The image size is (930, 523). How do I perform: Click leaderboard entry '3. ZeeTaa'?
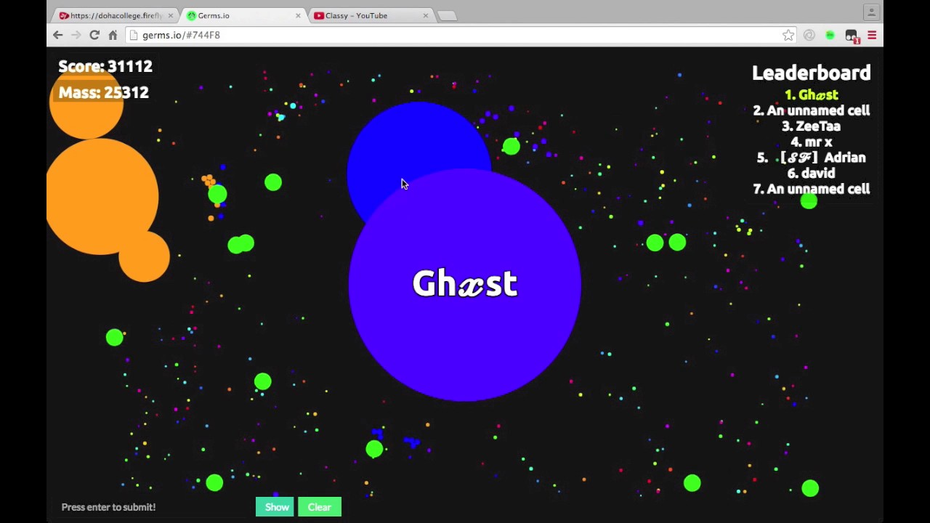(x=811, y=126)
